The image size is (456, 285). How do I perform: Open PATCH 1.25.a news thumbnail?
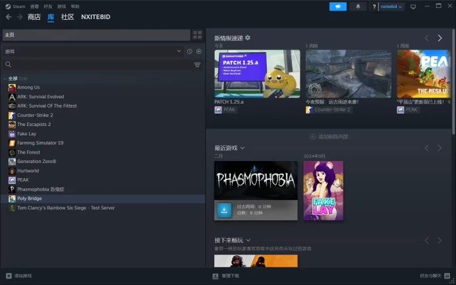tap(257, 74)
